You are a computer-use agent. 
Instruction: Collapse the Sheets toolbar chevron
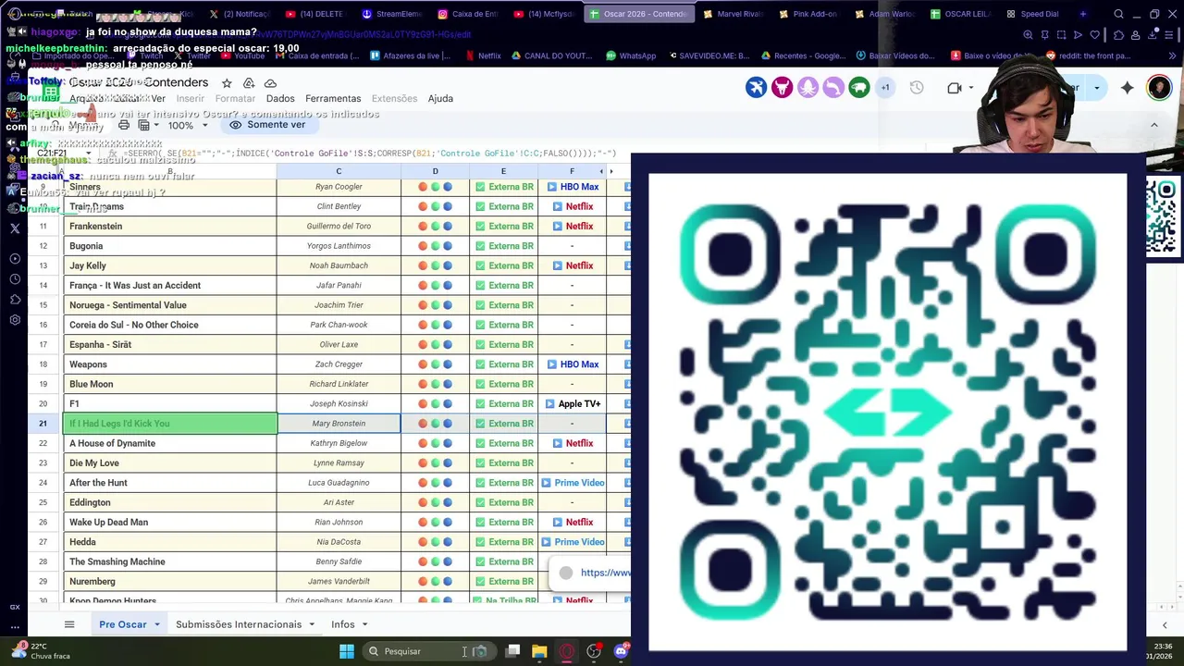click(1153, 125)
